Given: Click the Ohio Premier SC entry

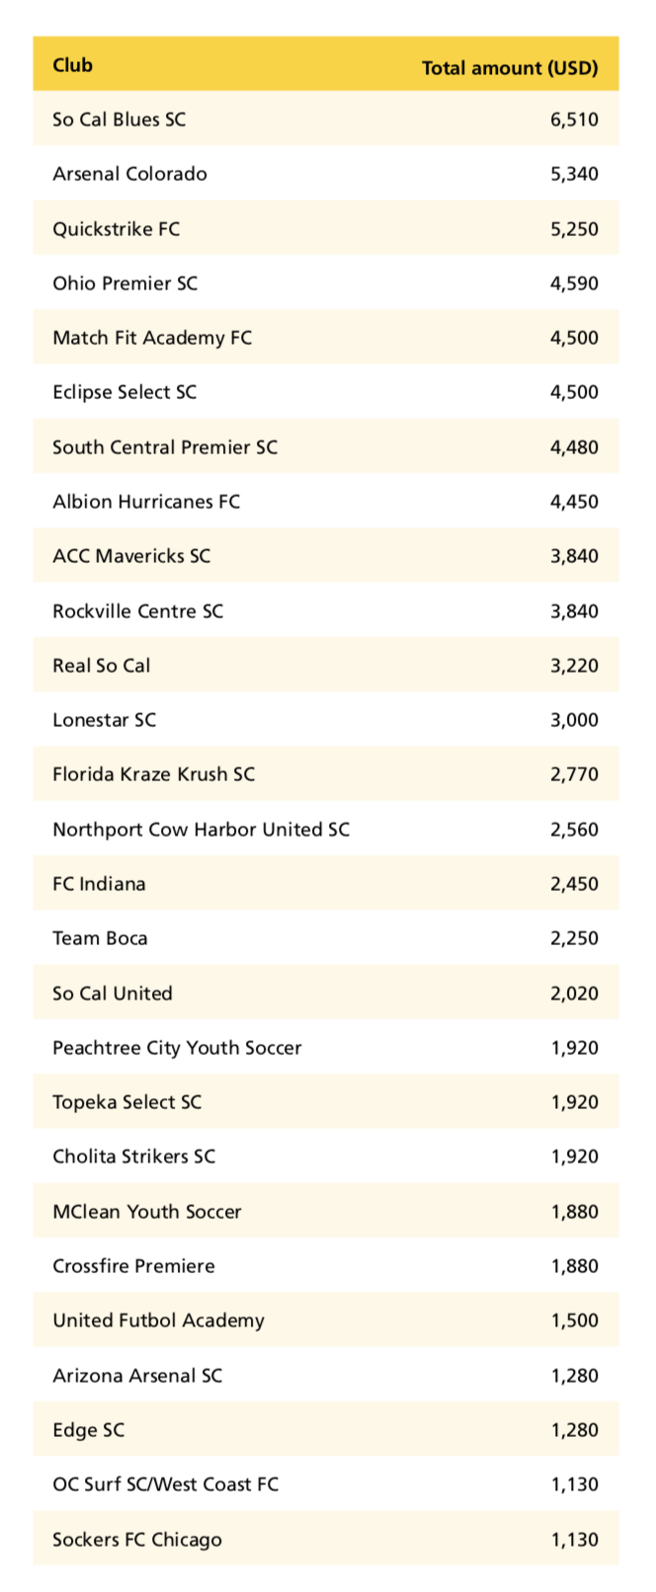Looking at the screenshot, I should coord(124,283).
